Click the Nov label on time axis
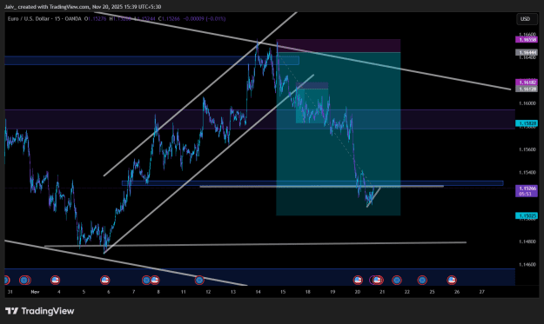 pyautogui.click(x=35, y=292)
